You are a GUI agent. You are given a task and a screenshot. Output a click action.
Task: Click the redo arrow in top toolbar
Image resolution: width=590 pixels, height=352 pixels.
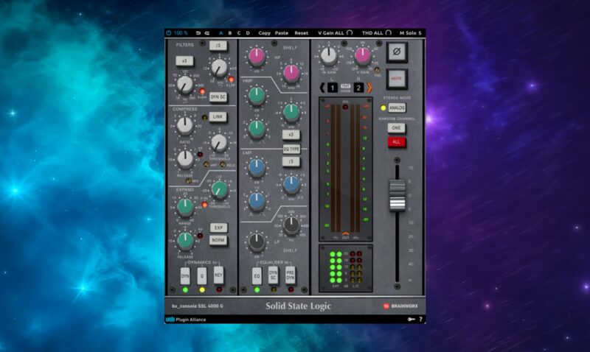(x=207, y=33)
